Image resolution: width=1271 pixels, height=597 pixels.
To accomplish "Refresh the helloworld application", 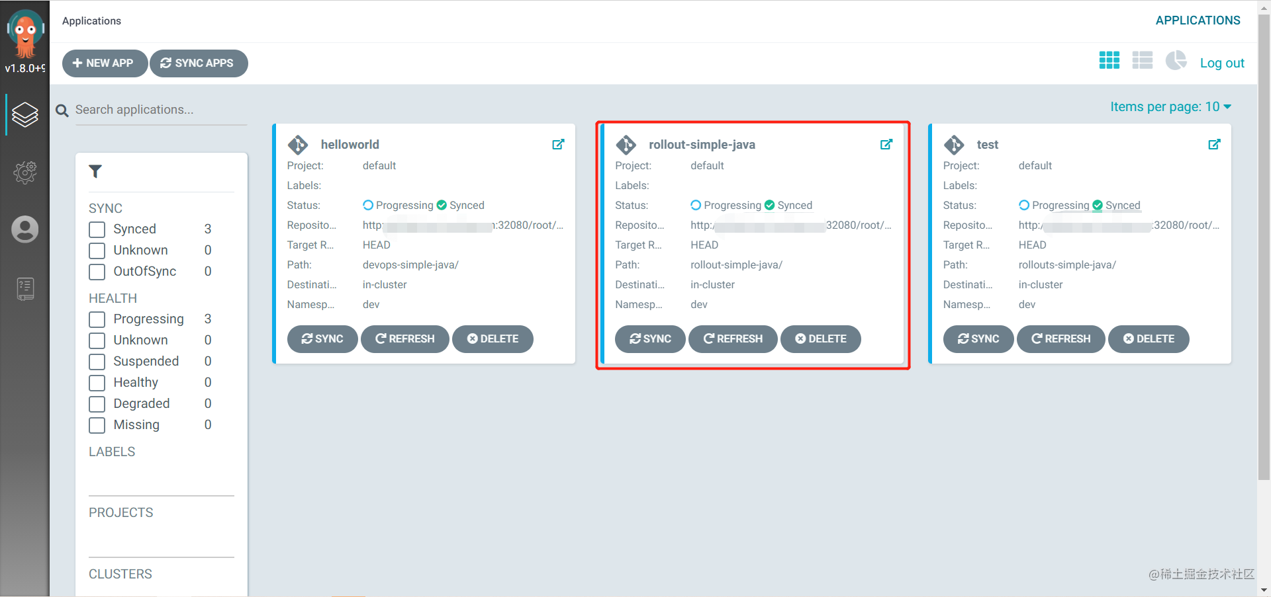I will (405, 339).
